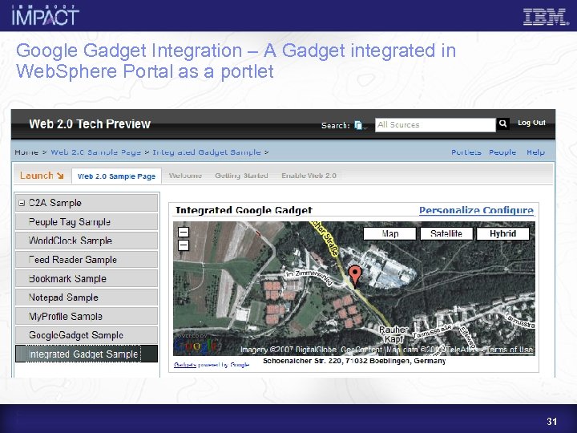The height and width of the screenshot is (433, 577).
Task: Click the lower map zoom button
Action: (x=184, y=245)
